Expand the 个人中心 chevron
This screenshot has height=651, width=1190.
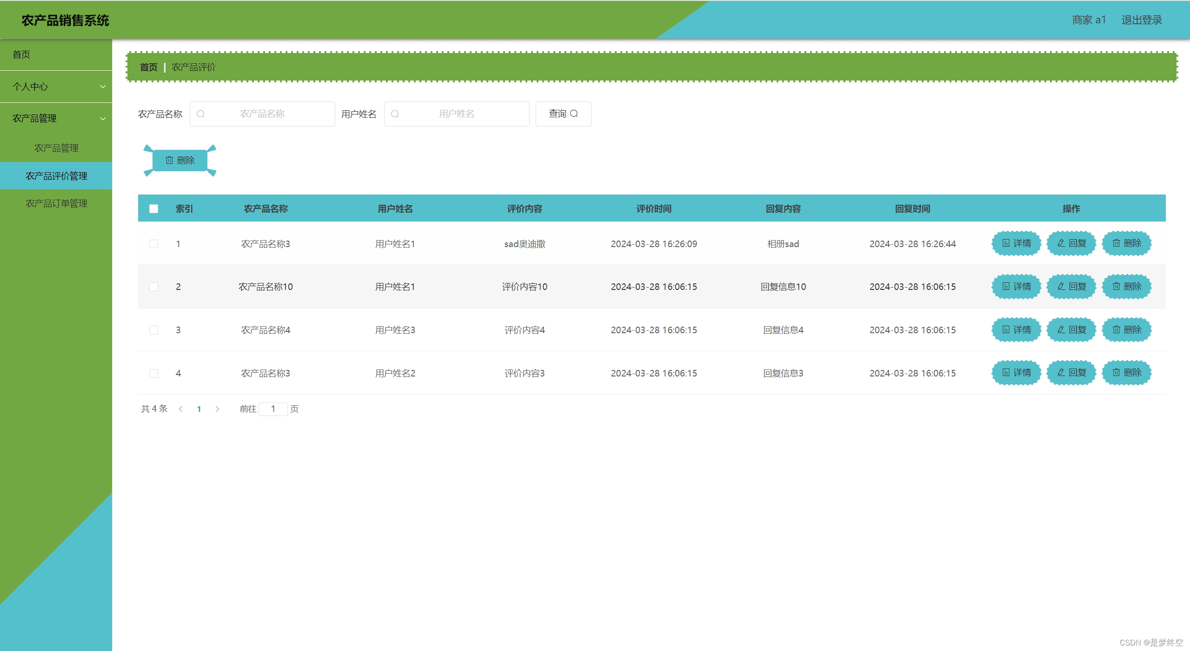point(103,87)
